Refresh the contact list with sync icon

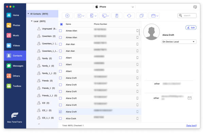129,16
